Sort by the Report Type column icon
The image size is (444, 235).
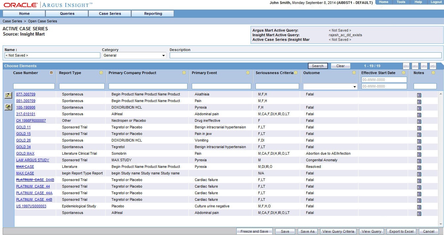pos(101,73)
